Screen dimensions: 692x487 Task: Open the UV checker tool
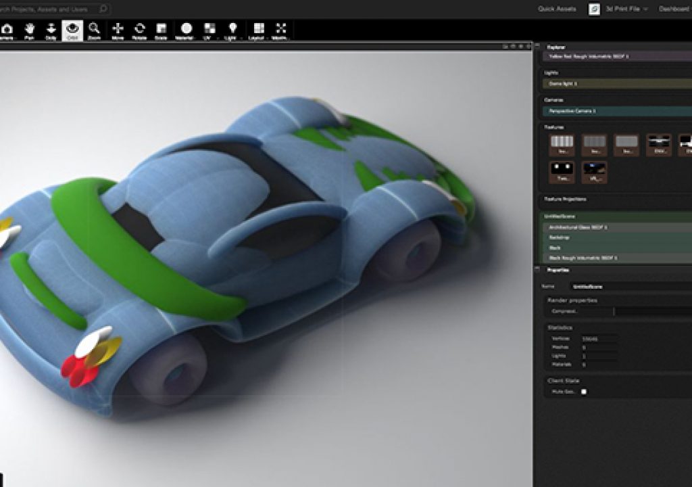coord(209,31)
